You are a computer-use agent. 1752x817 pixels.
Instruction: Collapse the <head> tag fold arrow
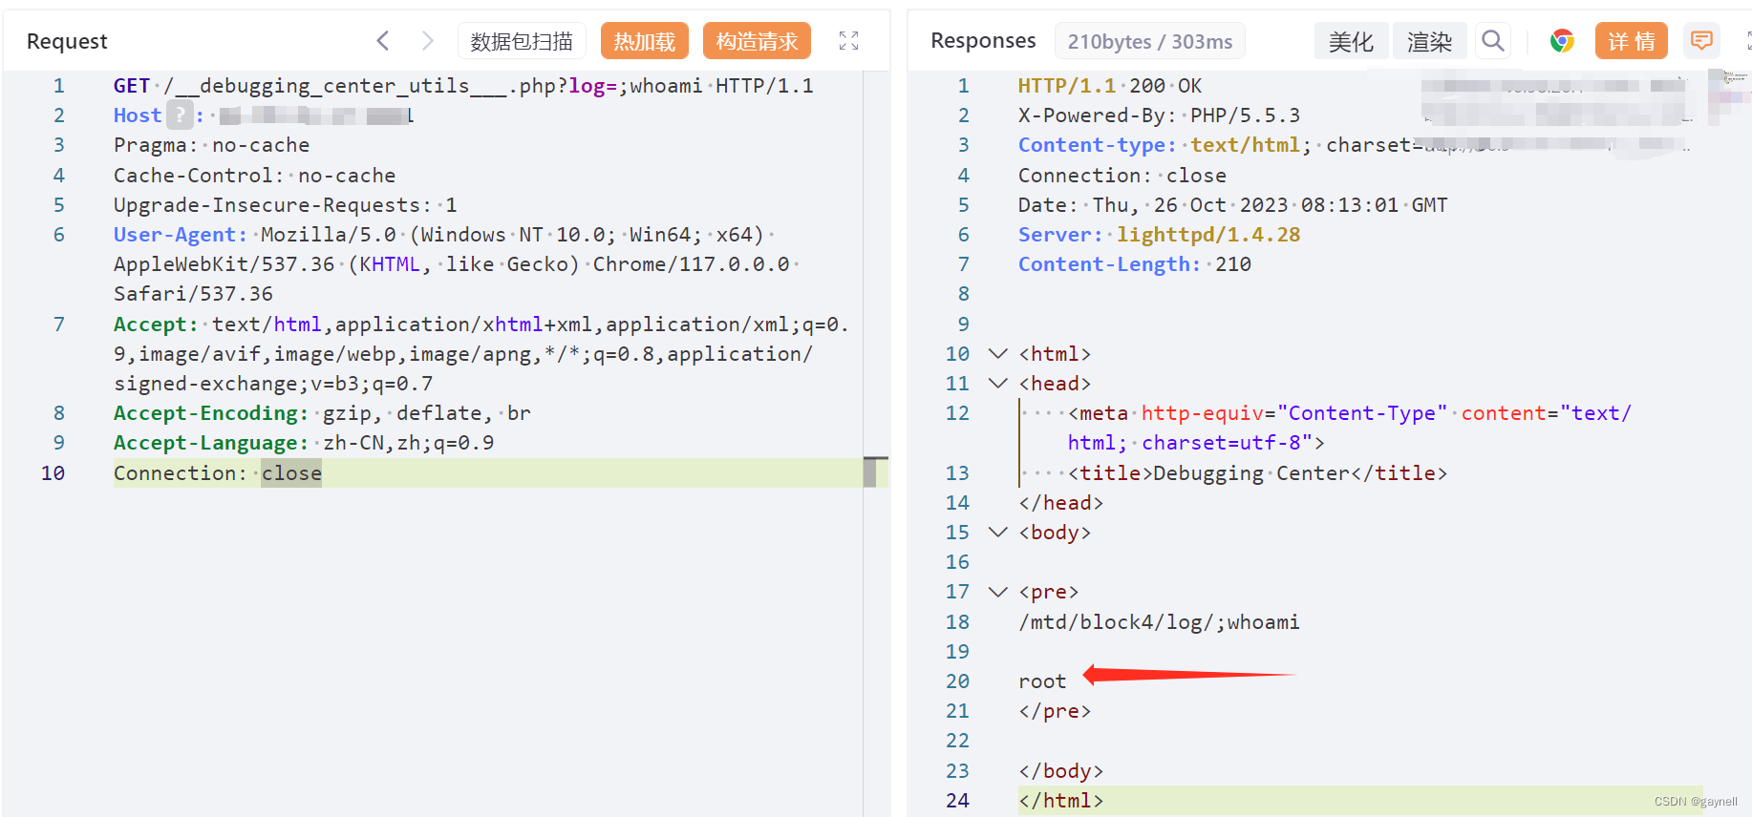point(997,384)
